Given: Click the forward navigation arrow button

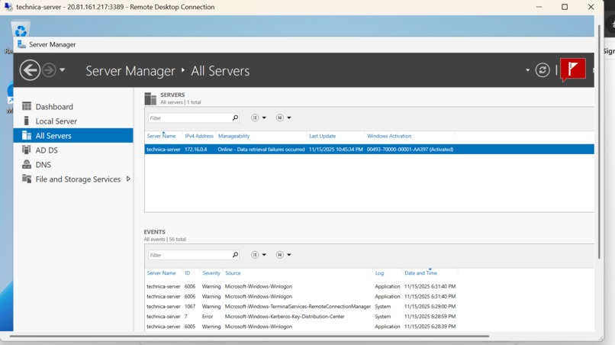Looking at the screenshot, I should (49, 70).
